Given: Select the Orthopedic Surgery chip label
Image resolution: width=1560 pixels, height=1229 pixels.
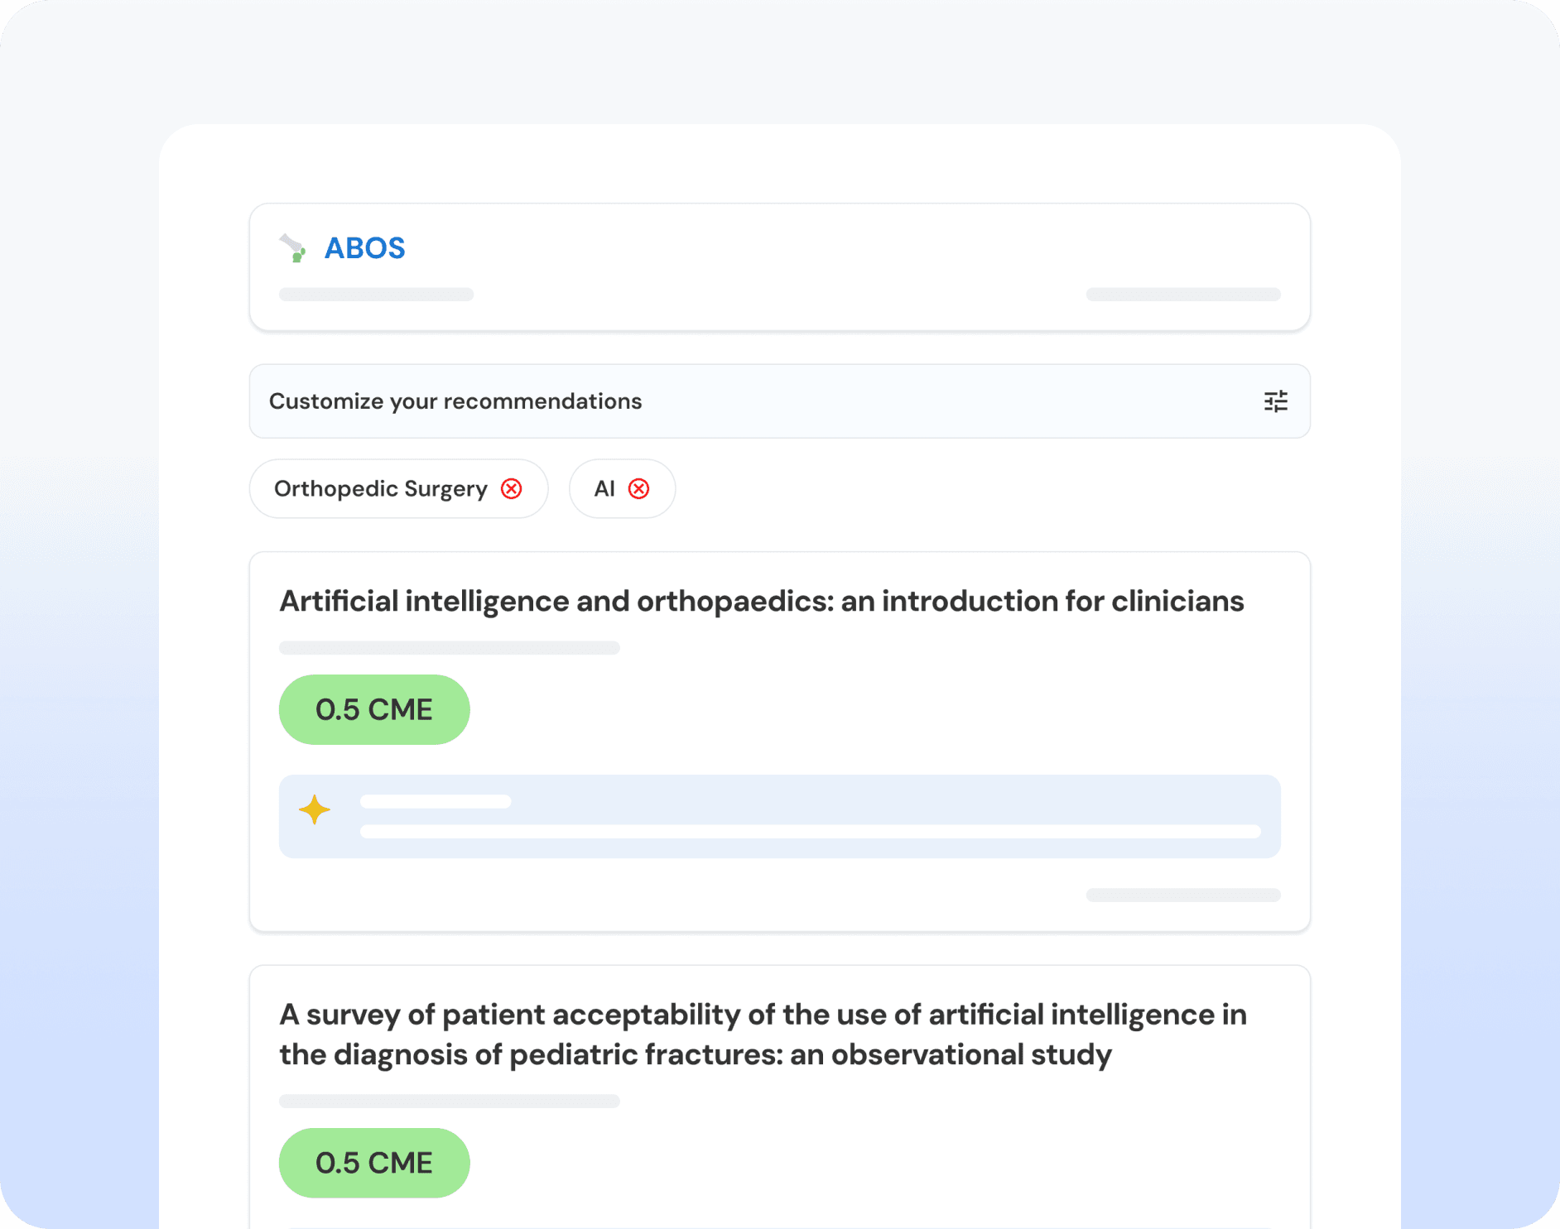Looking at the screenshot, I should 381,489.
